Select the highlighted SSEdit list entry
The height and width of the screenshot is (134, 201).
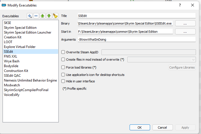coord(31,51)
